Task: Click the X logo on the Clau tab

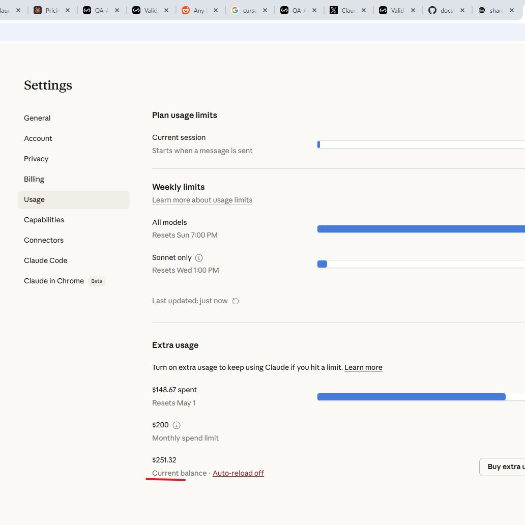Action: (x=334, y=10)
